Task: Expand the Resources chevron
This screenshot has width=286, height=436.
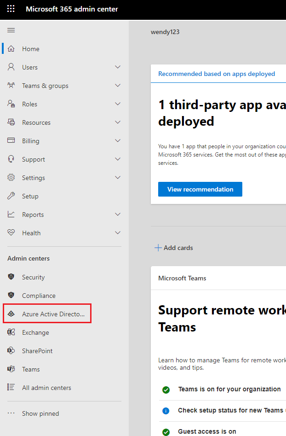Action: (118, 122)
